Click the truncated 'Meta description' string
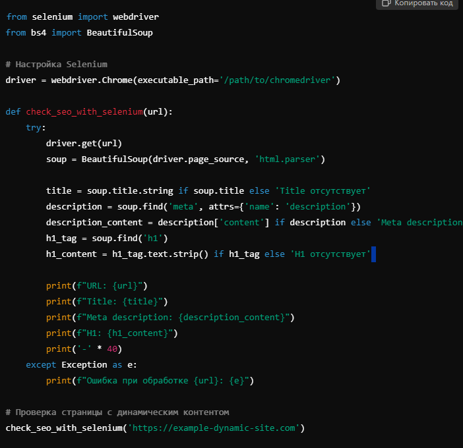This screenshot has width=463, height=448. pyautogui.click(x=419, y=222)
